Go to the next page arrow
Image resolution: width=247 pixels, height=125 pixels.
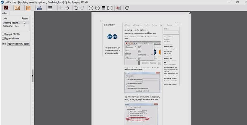coord(67,8)
